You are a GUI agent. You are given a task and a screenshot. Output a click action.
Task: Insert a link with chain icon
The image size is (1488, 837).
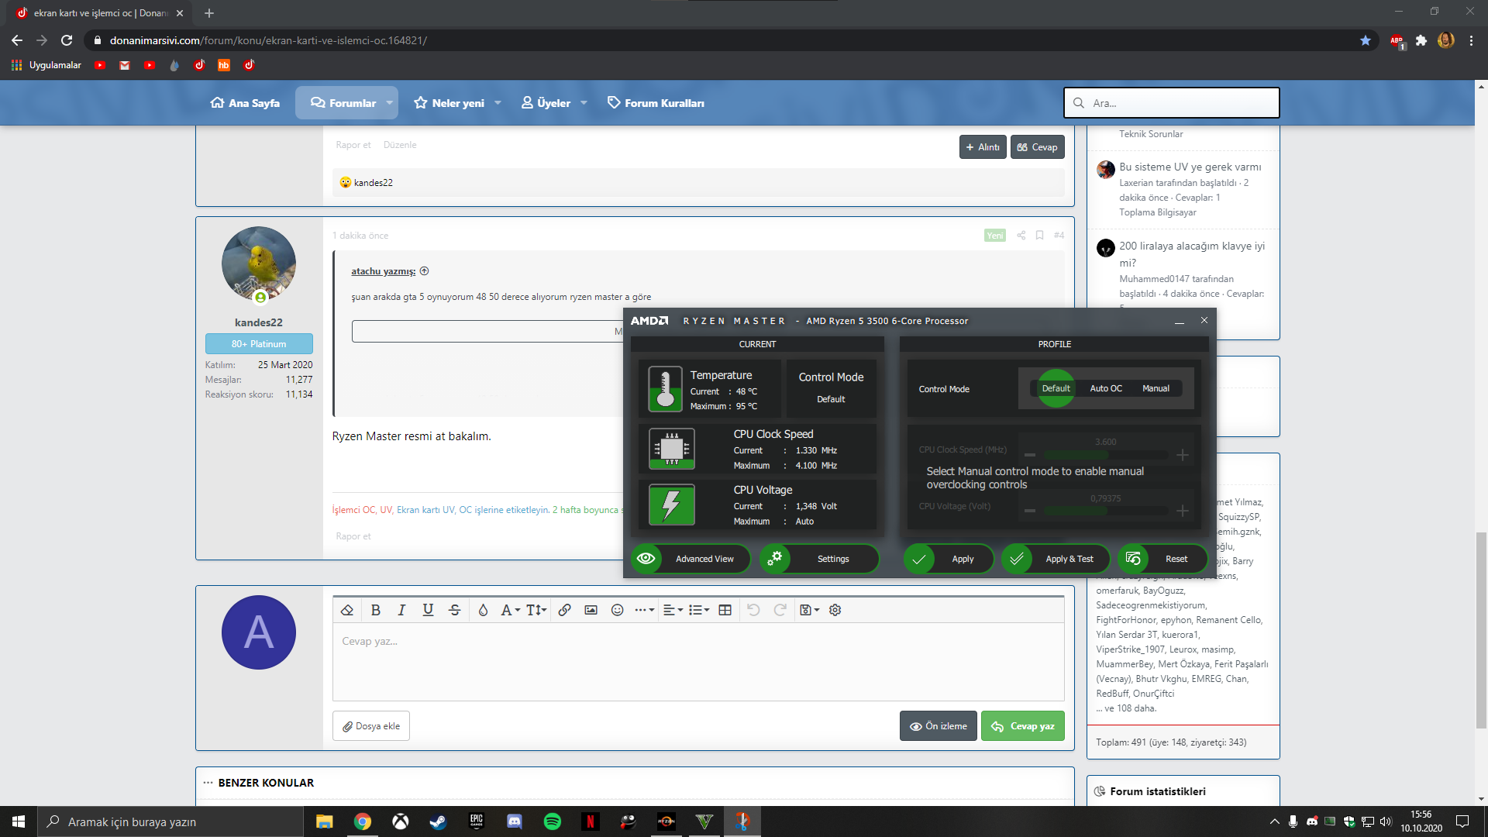[x=564, y=610]
